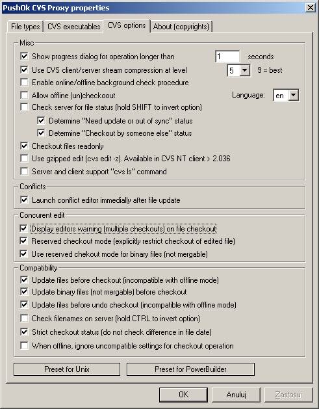Enable online/offline background check procedure
This screenshot has width=319, height=409.
point(24,83)
